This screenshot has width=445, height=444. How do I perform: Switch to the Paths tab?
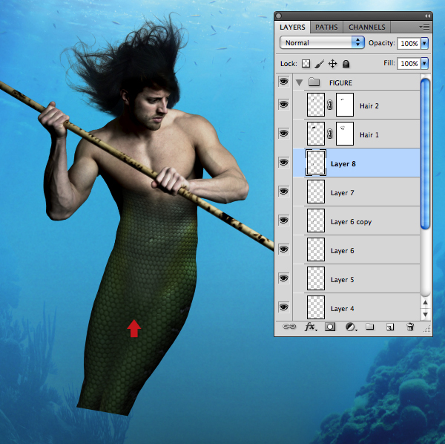tap(326, 27)
